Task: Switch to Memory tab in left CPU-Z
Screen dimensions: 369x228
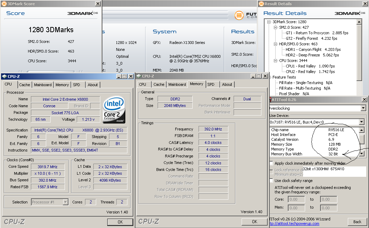Action: point(62,85)
